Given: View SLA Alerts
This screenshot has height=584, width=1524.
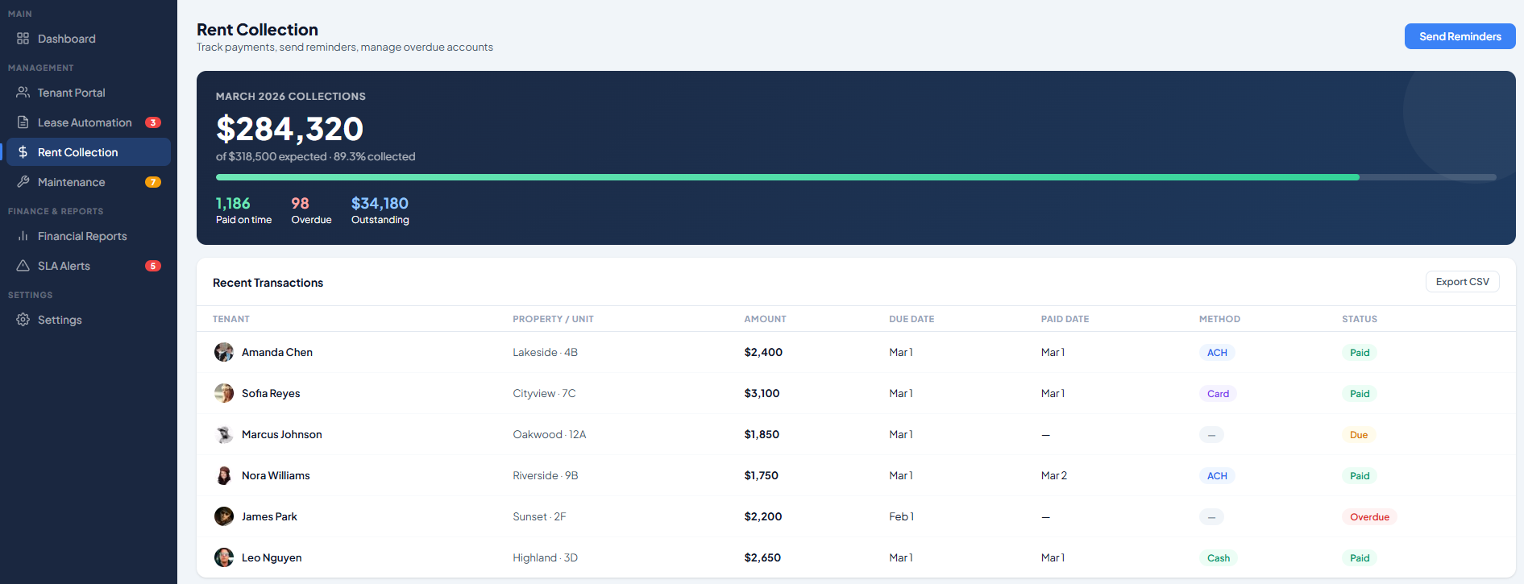Looking at the screenshot, I should (89, 266).
